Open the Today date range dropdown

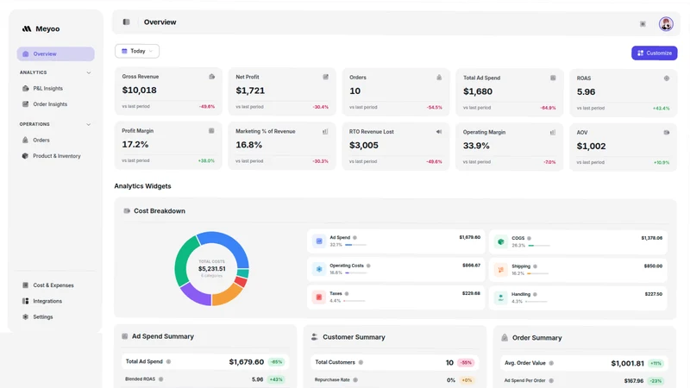pyautogui.click(x=137, y=51)
